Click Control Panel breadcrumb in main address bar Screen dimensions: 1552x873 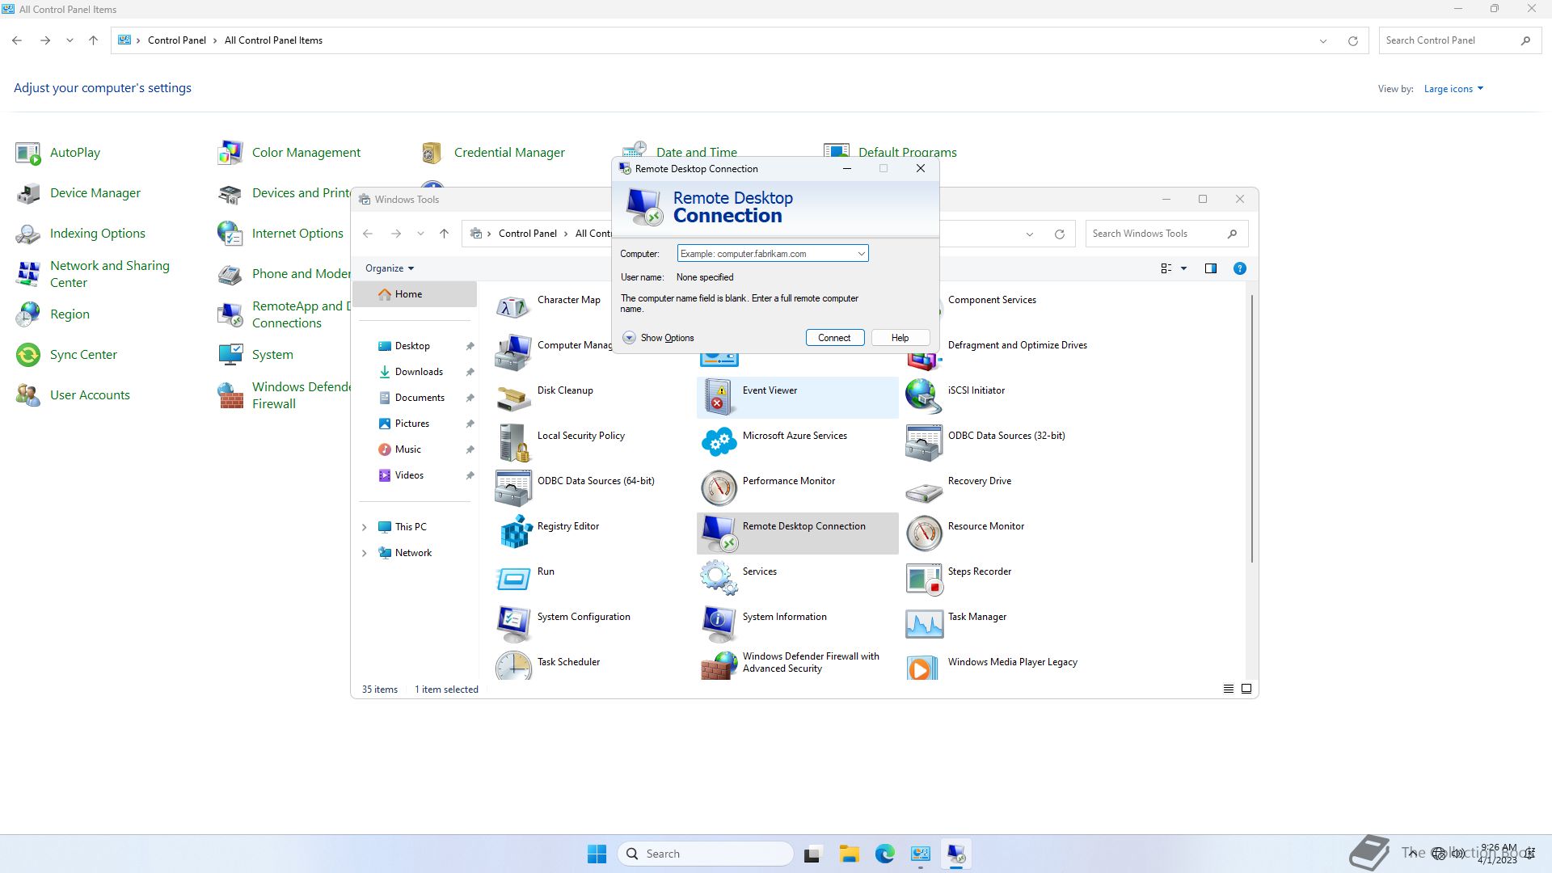177,40
